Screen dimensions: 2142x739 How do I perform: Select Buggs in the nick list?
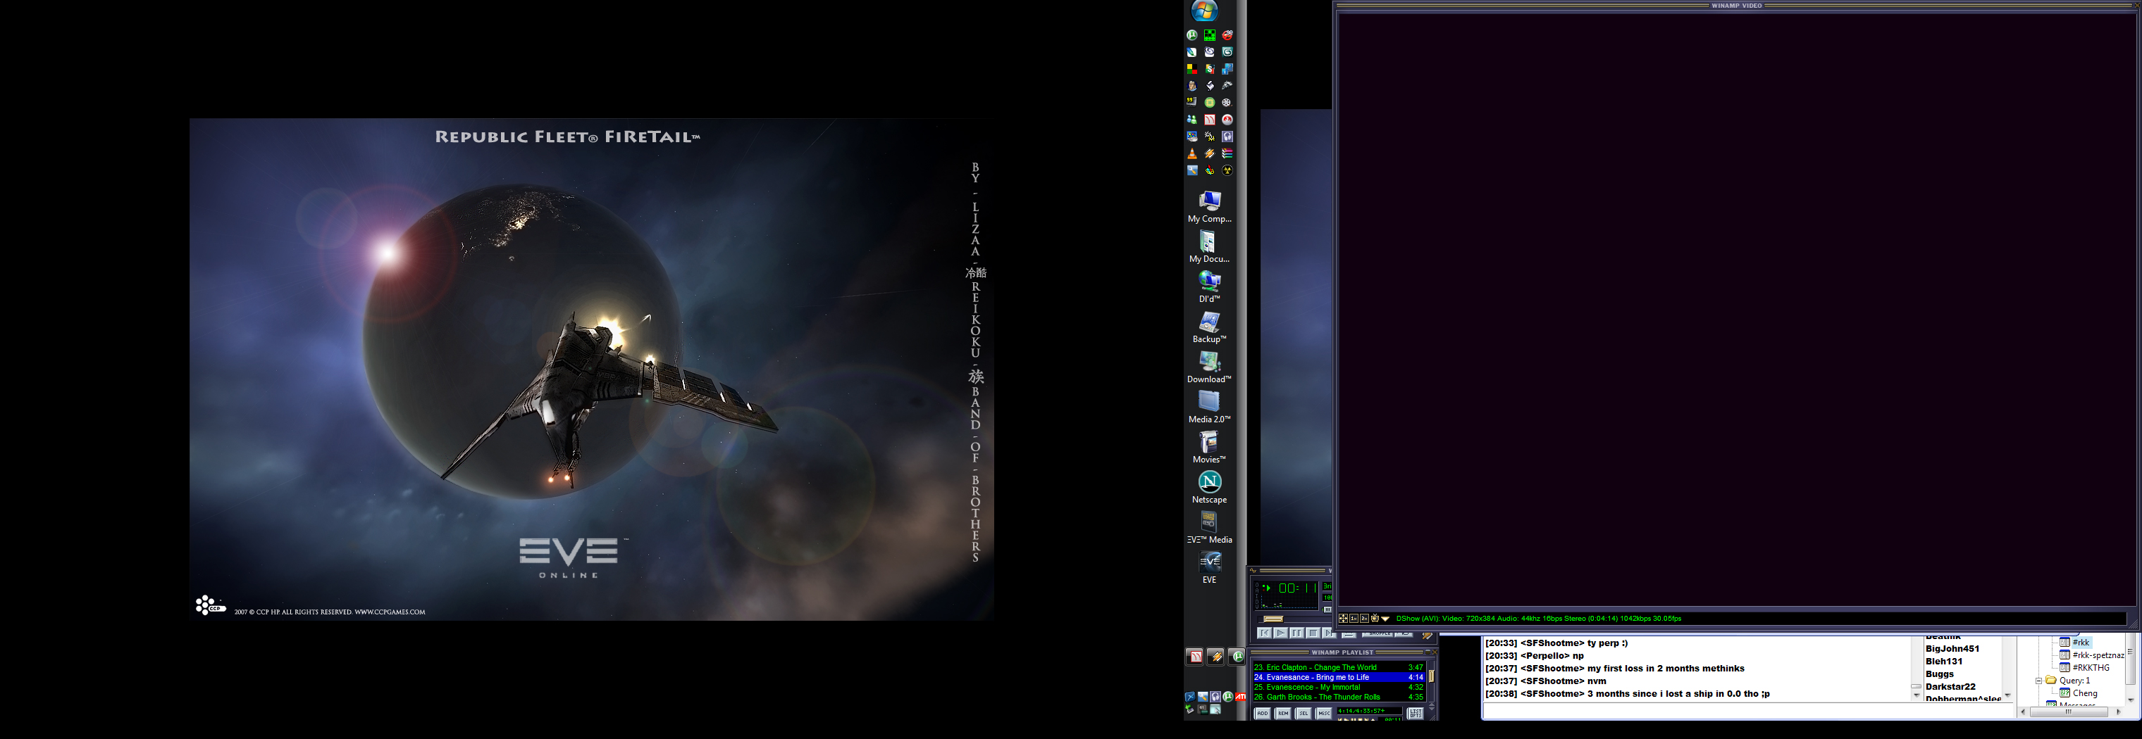[1940, 674]
